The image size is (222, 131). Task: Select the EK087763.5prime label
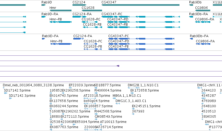coord(64,127)
